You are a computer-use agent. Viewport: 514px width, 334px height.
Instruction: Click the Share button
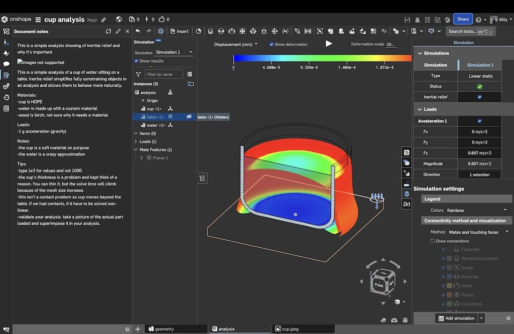pos(462,20)
